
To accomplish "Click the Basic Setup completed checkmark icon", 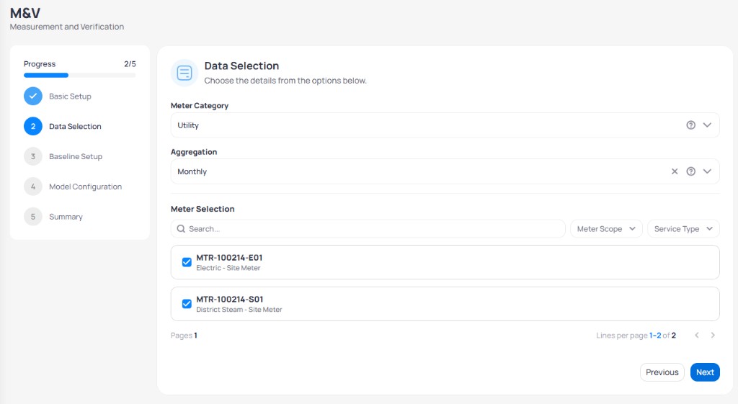I will click(x=33, y=96).
